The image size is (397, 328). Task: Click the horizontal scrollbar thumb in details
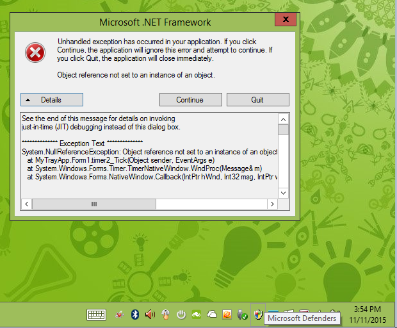[94, 204]
